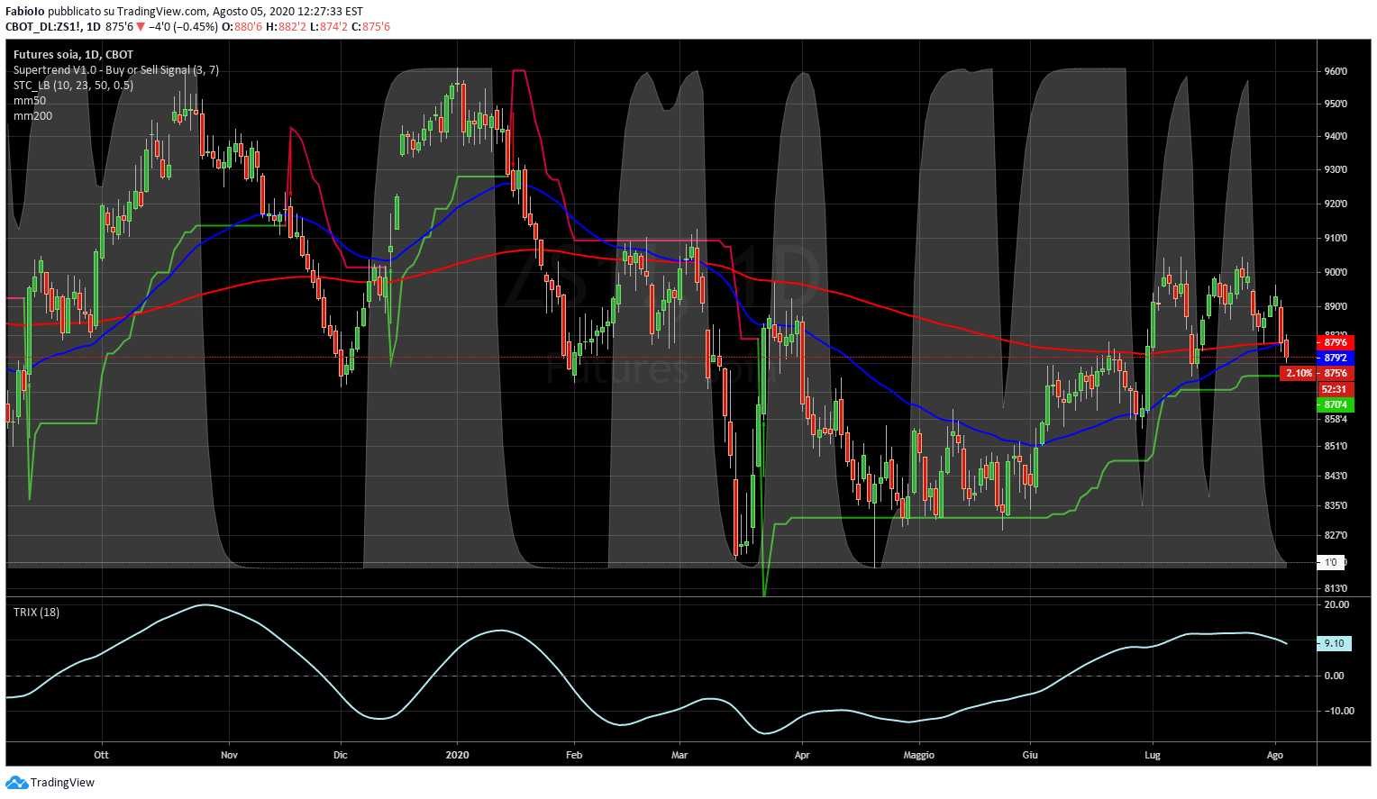Click the mm200 moving average legend
Viewport: 1377px width, 799px height.
[32, 116]
